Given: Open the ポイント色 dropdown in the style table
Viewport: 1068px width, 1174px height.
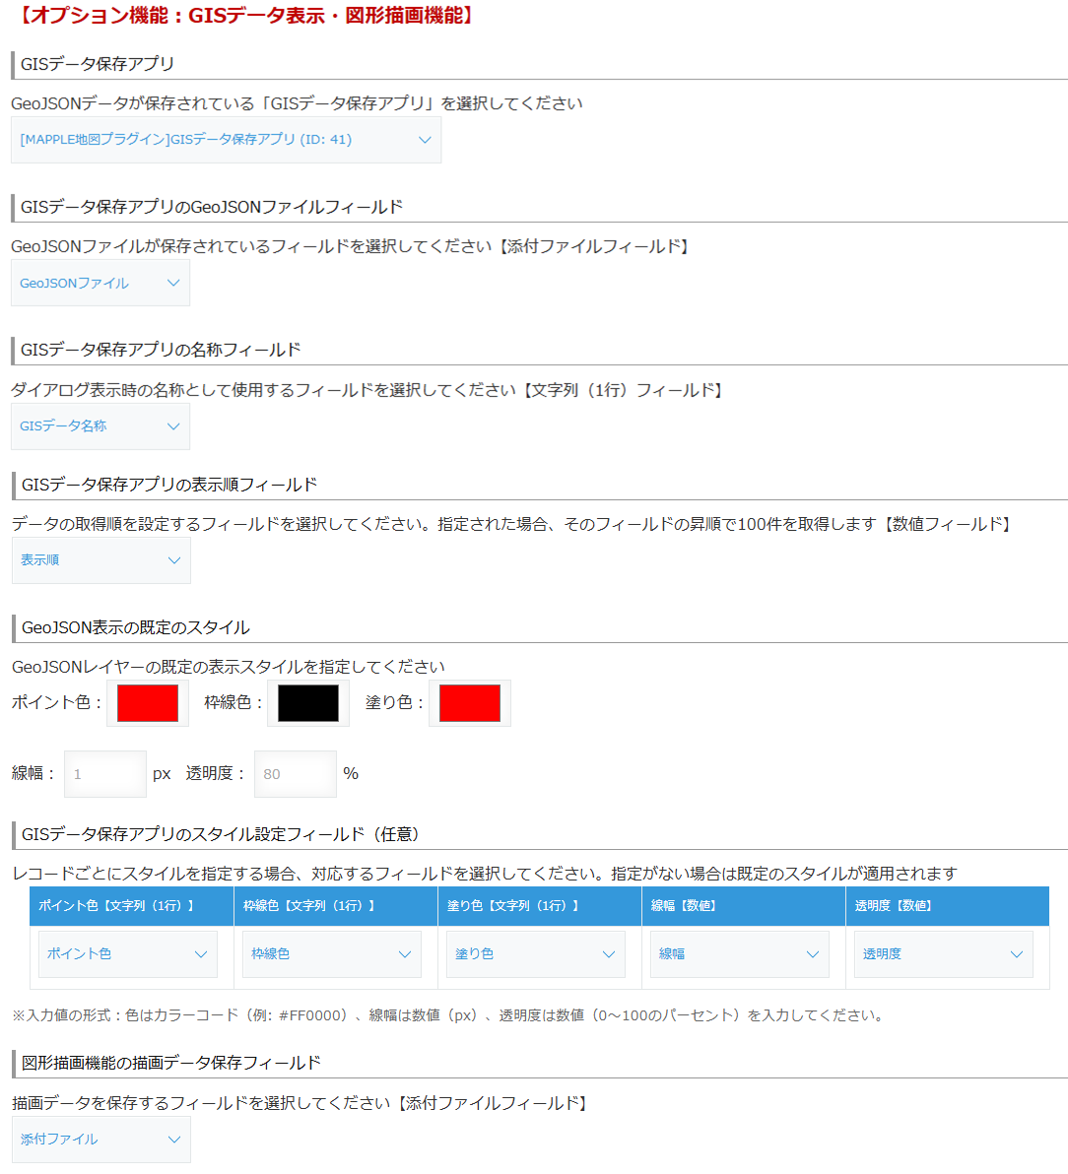Looking at the screenshot, I should [x=126, y=953].
